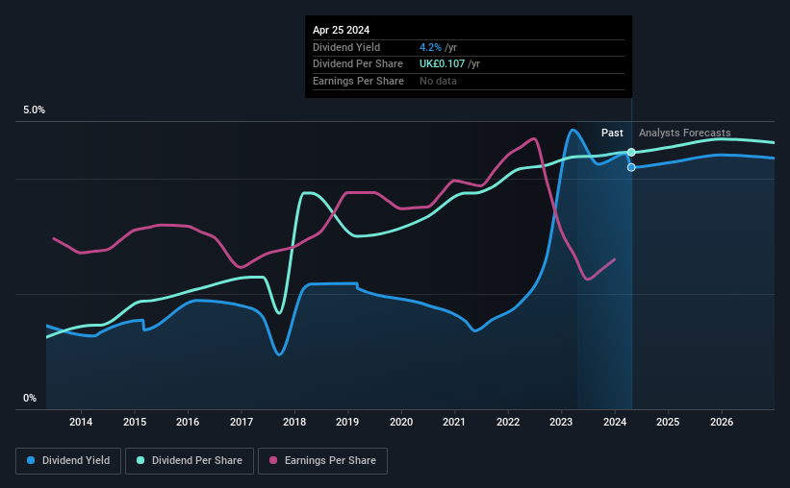The width and height of the screenshot is (790, 488).
Task: Click the 2020 x-axis label
Action: [401, 422]
